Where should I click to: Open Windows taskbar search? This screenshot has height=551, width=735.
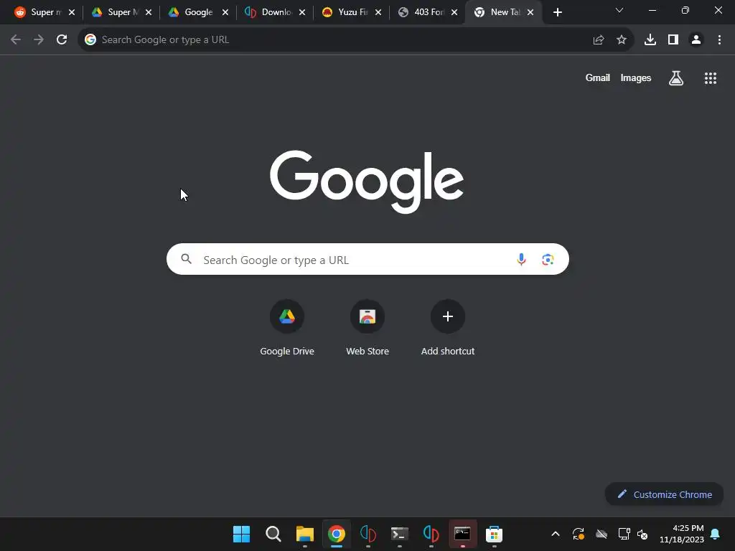[x=273, y=534]
